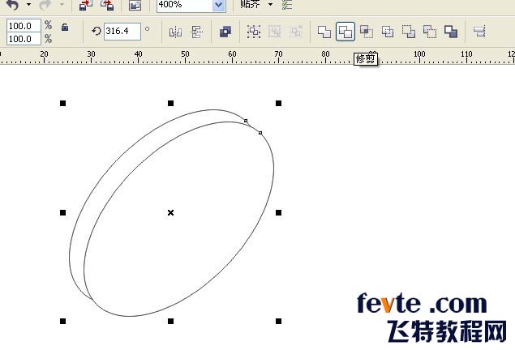This screenshot has height=350, width=515.
Task: Click the lower node on the inner ellipse
Action: point(260,133)
